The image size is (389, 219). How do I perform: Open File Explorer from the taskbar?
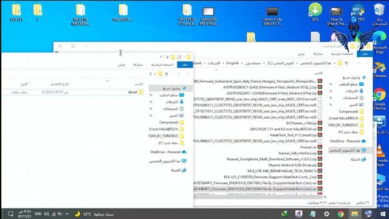pyautogui.click(x=354, y=214)
